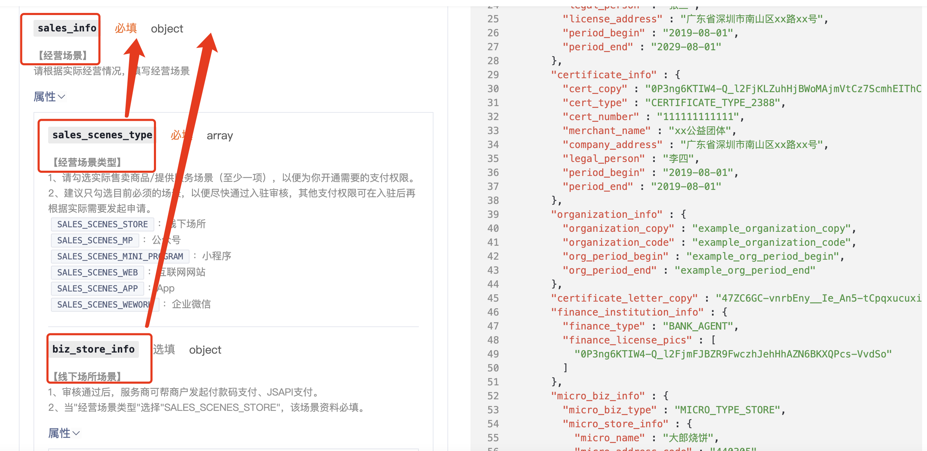Click the "finance_institution_info" key in the code
The height and width of the screenshot is (451, 927).
point(627,312)
